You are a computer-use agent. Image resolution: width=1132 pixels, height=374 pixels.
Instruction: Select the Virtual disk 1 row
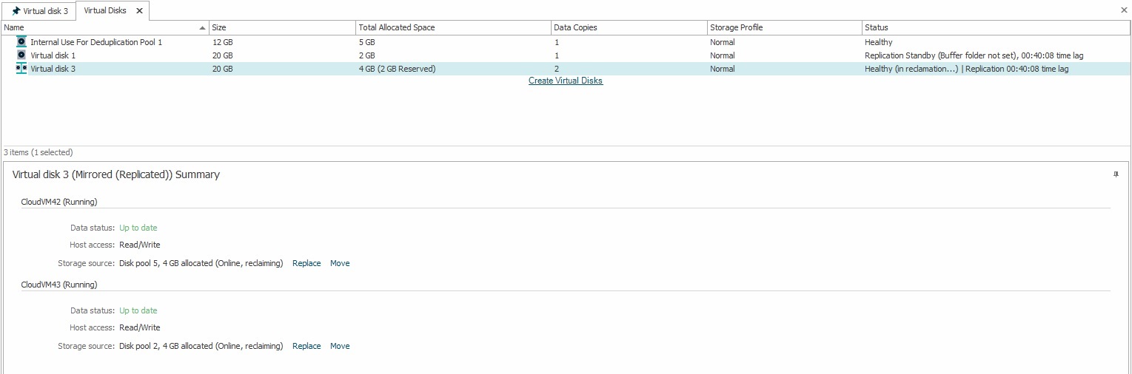pyautogui.click(x=53, y=55)
